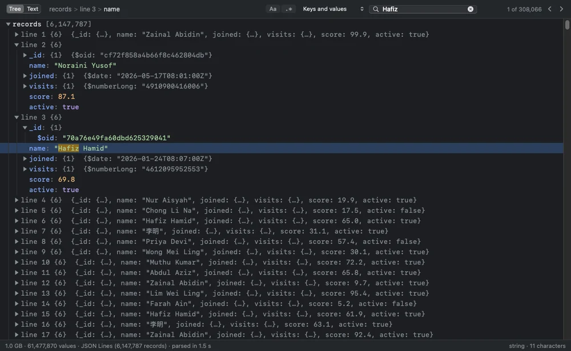Open line 3 breadcrumb segment
This screenshot has width=571, height=351.
(x=88, y=9)
